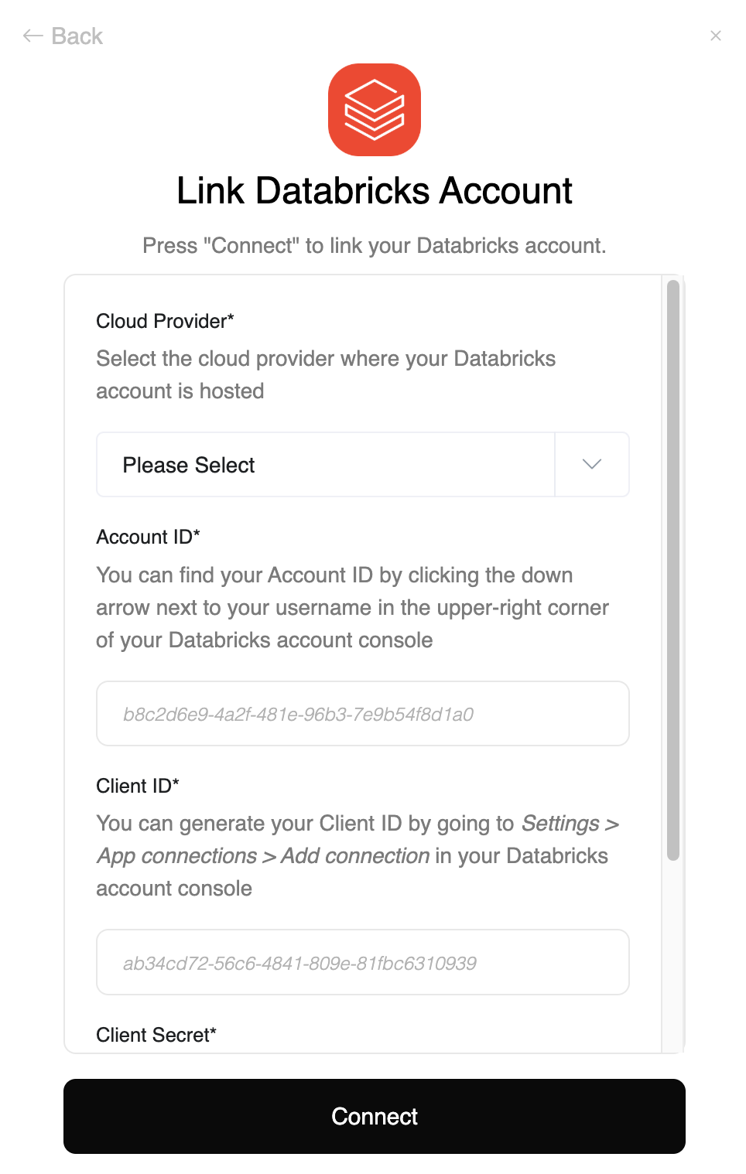Click the red Databricks stacked-bricks emblem

pyautogui.click(x=374, y=111)
